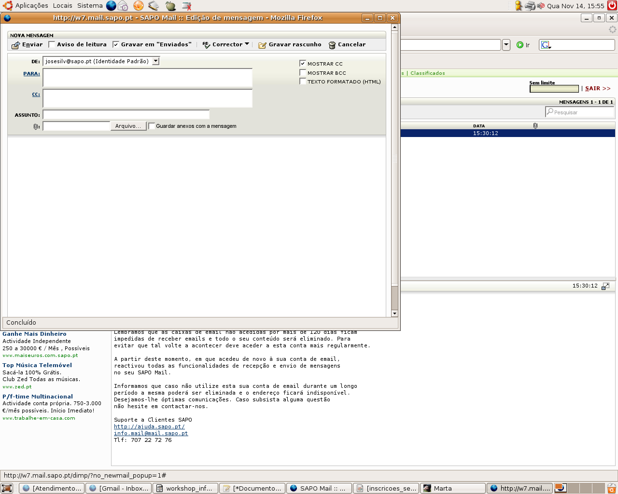Click the paperclip attachment icon in compose form
The image size is (618, 494).
(36, 126)
